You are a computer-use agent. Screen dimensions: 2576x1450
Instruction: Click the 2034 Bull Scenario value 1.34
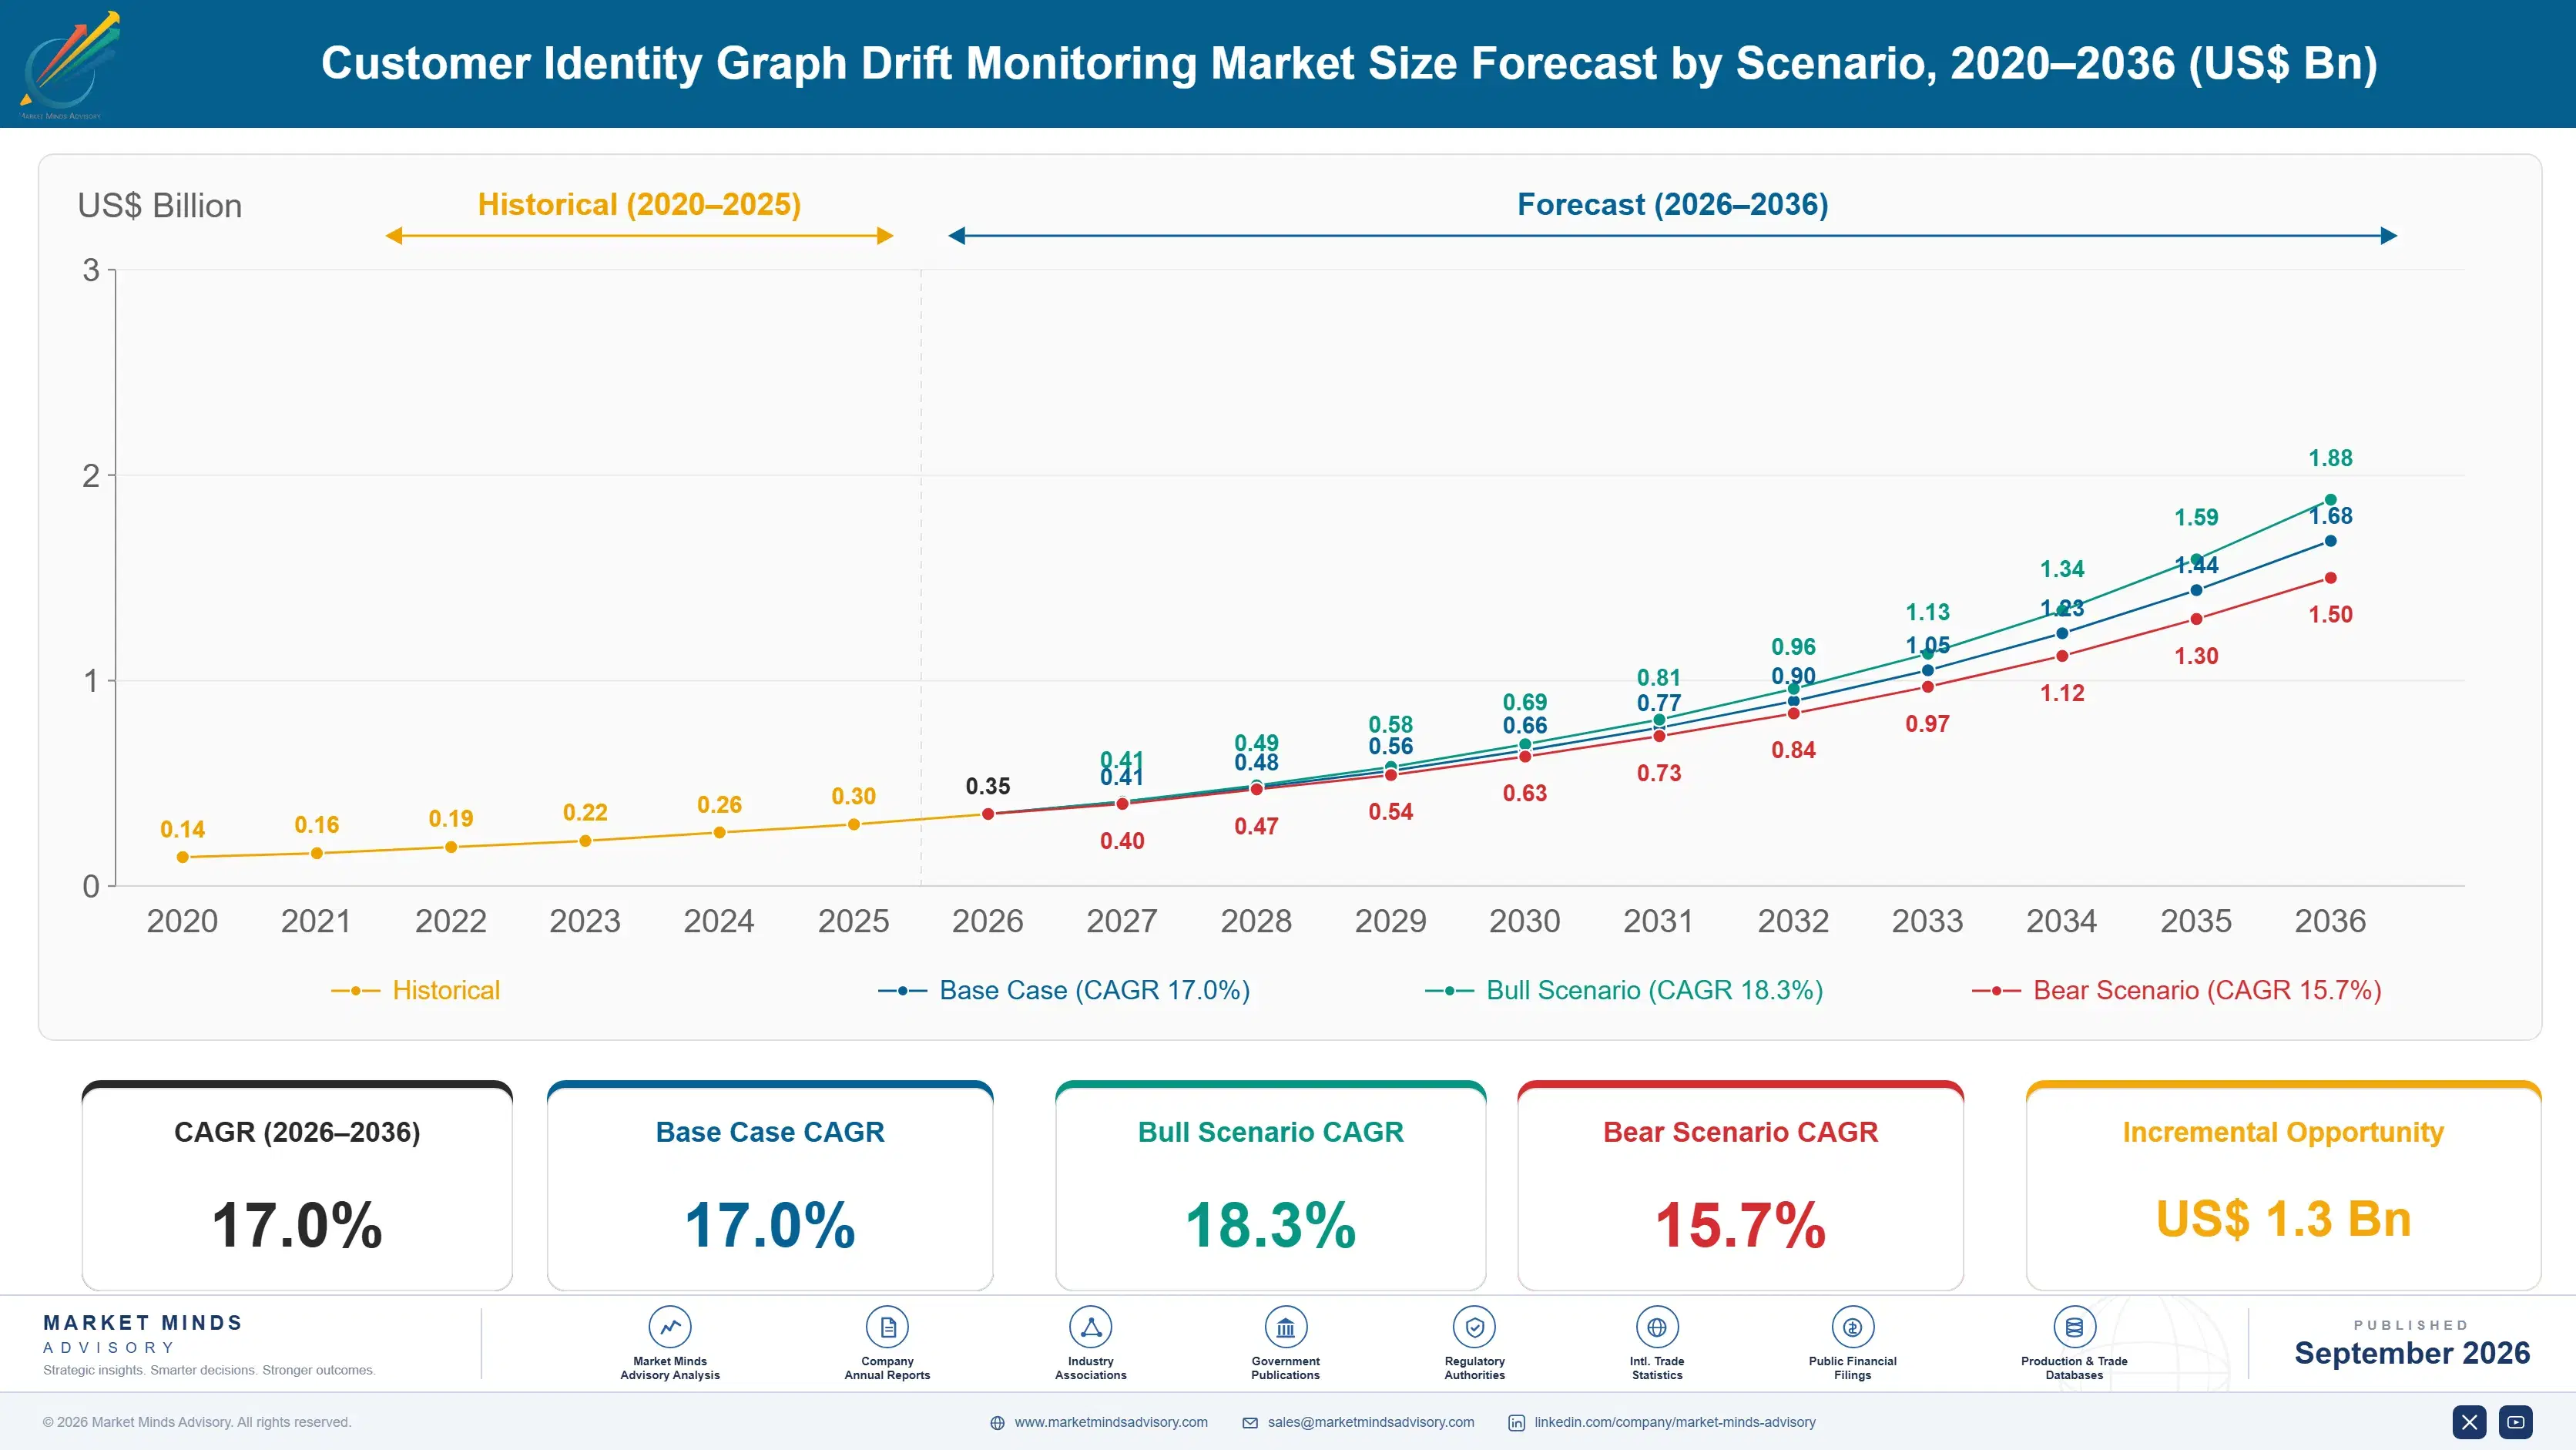pos(2062,569)
